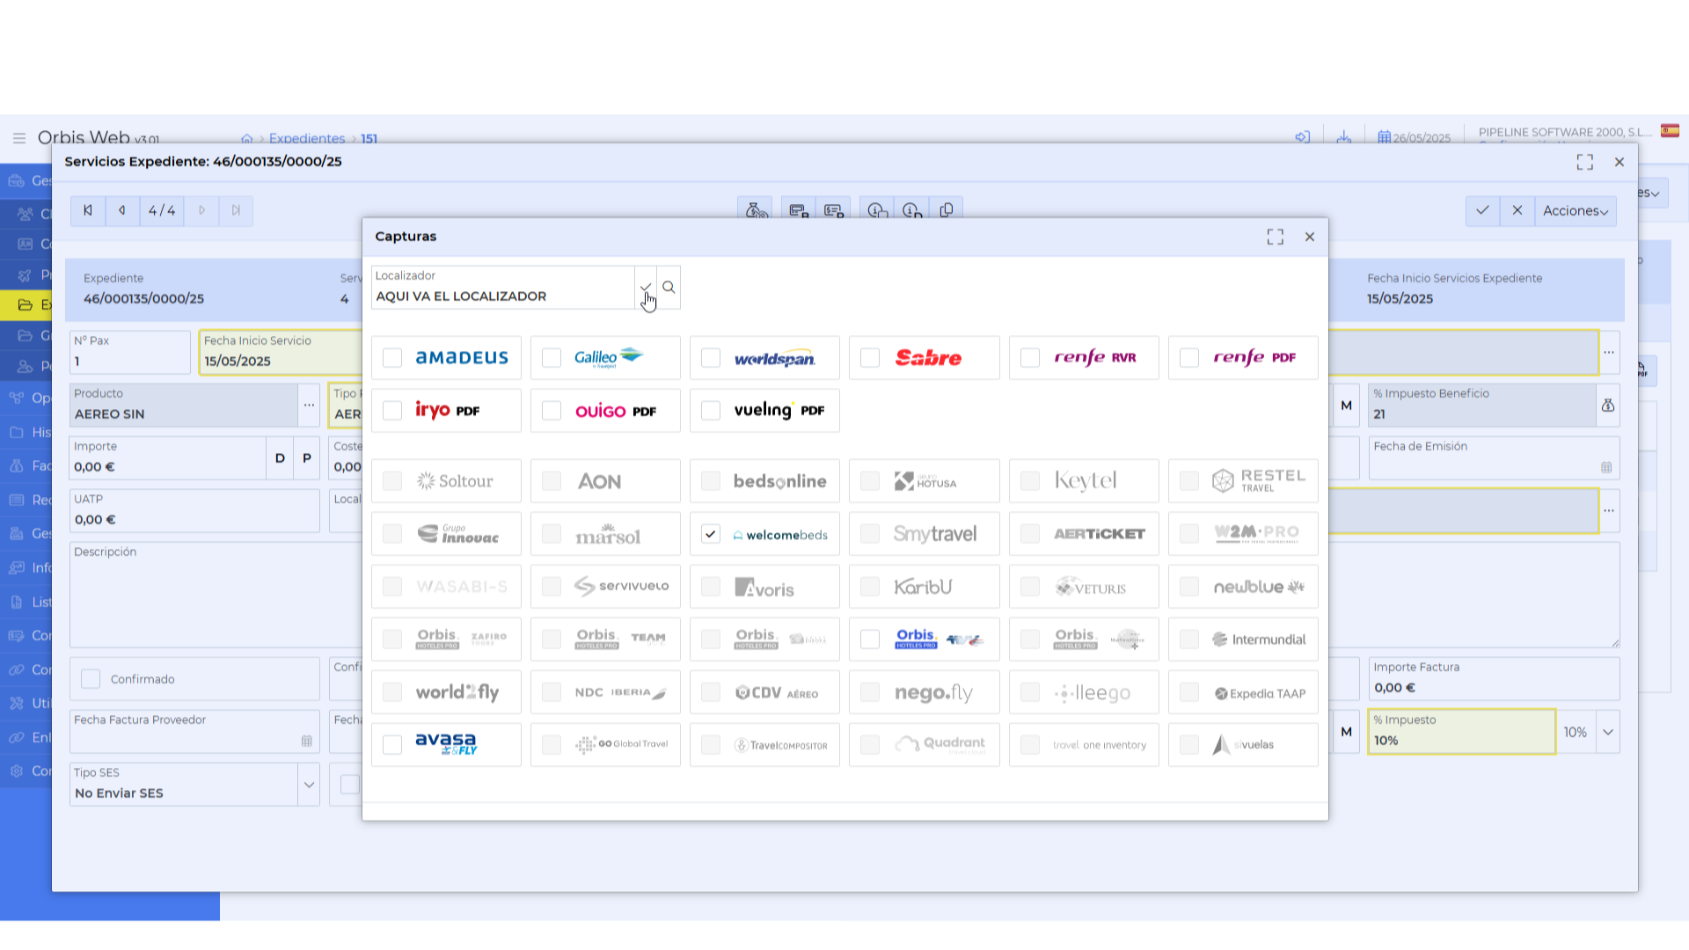Image resolution: width=1689 pixels, height=950 pixels.
Task: Click the Producto ellipsis lookup button
Action: (x=309, y=406)
